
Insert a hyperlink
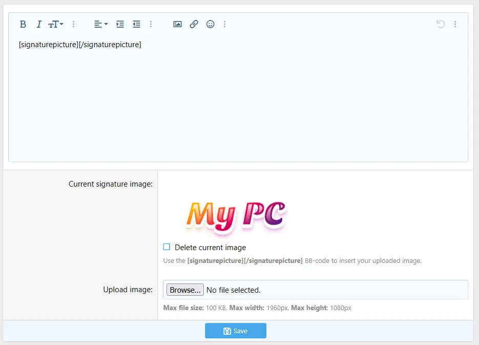coord(194,24)
